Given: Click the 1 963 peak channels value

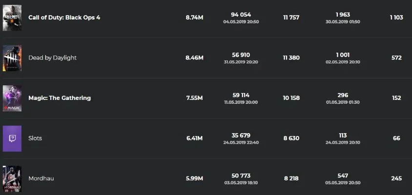Looking at the screenshot, I should pos(343,15).
